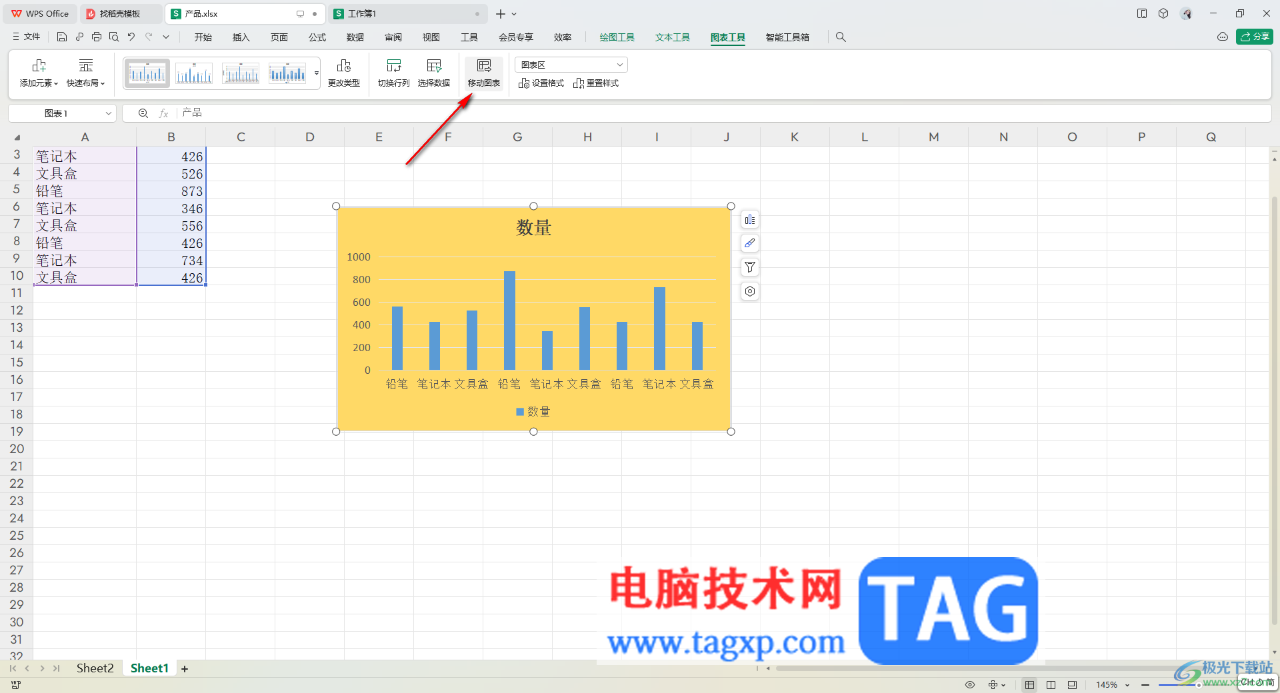1280x693 pixels.
Task: Open the Insert (插入) ribbon tab
Action: [x=241, y=37]
